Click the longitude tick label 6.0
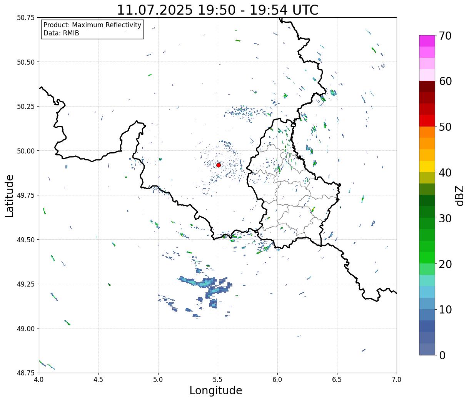Screen dimensions: 469x400 (277, 379)
